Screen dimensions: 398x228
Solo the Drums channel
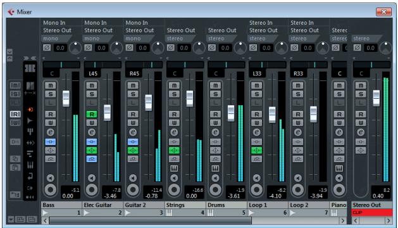(x=216, y=94)
